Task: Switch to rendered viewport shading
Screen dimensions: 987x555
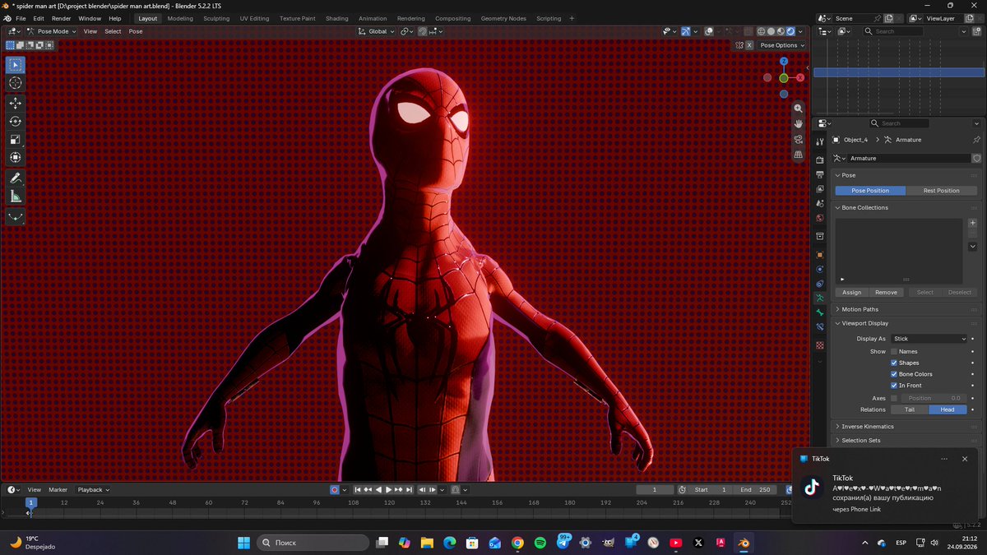Action: [x=791, y=31]
